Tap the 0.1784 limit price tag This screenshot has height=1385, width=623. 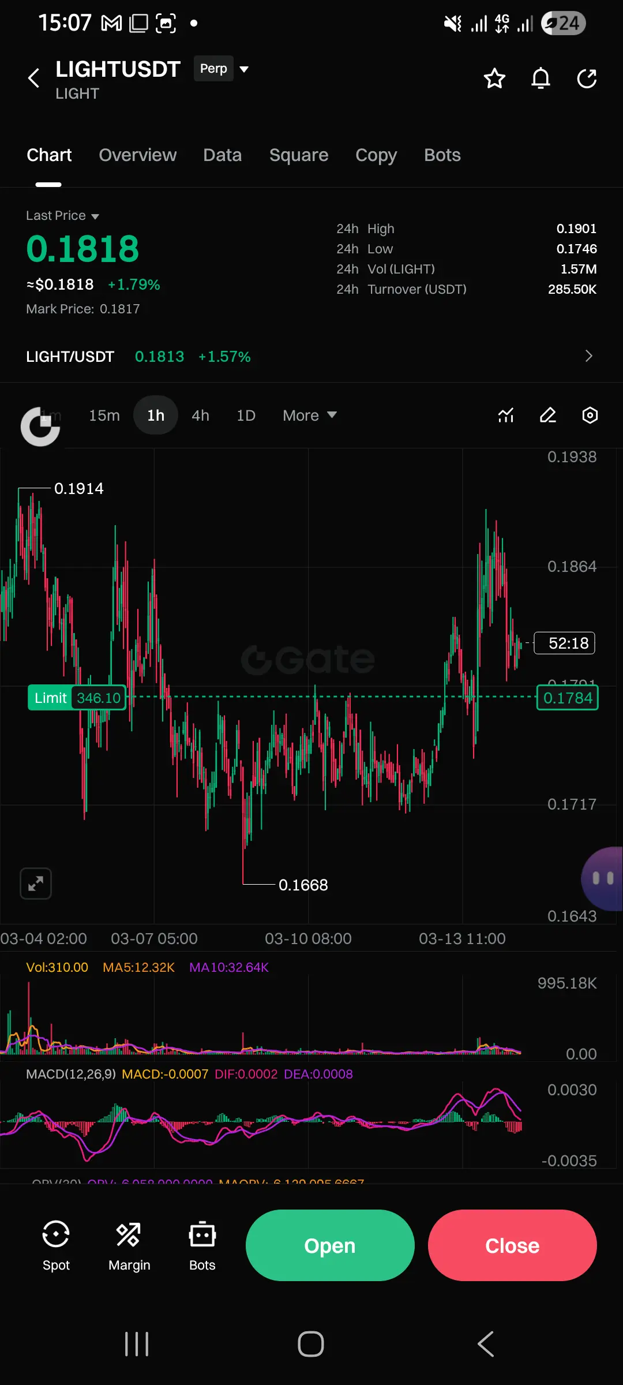pos(568,698)
